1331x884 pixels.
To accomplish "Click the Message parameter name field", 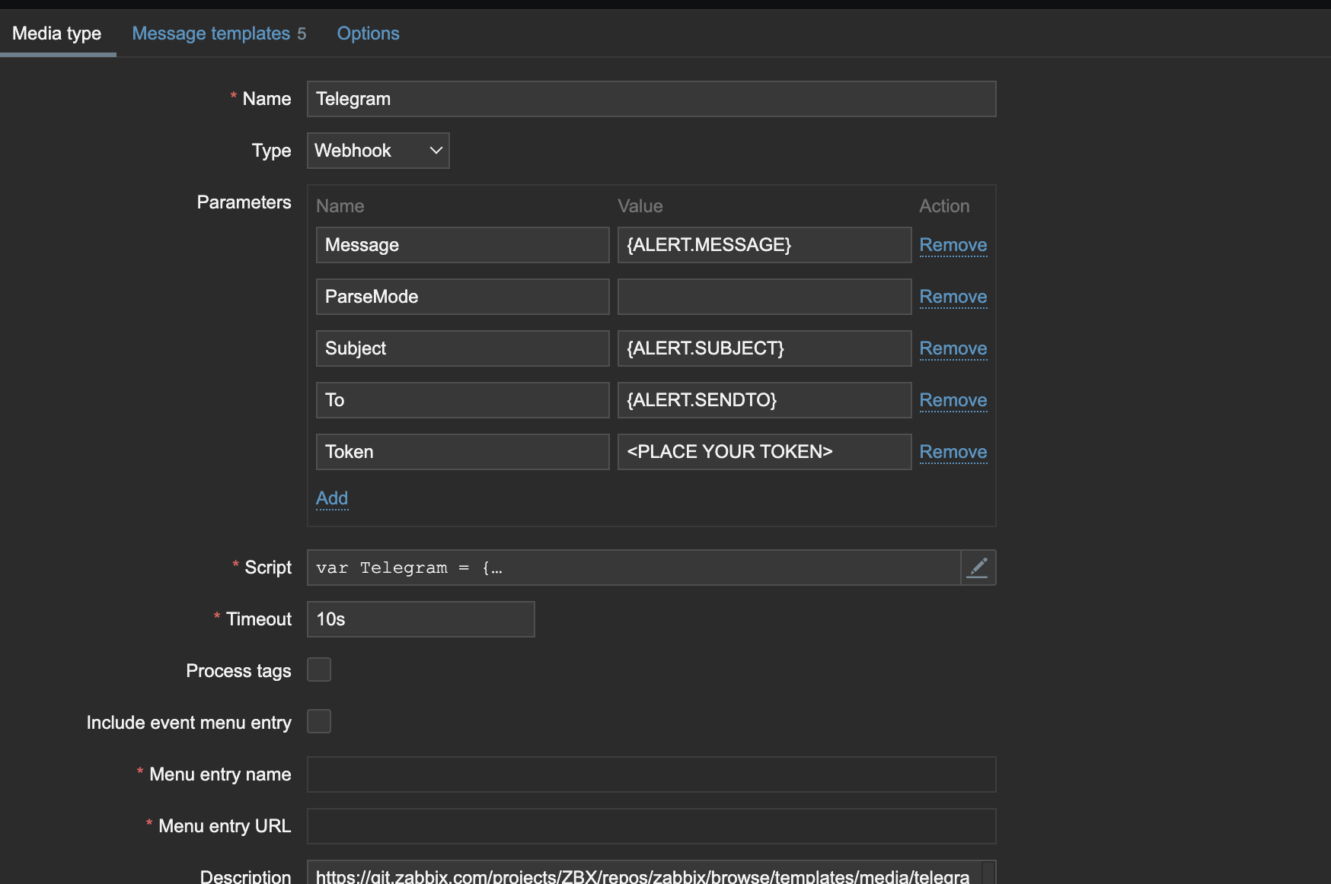I will pos(463,245).
